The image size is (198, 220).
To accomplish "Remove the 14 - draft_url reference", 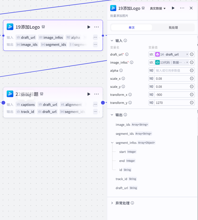I will 187,54.
